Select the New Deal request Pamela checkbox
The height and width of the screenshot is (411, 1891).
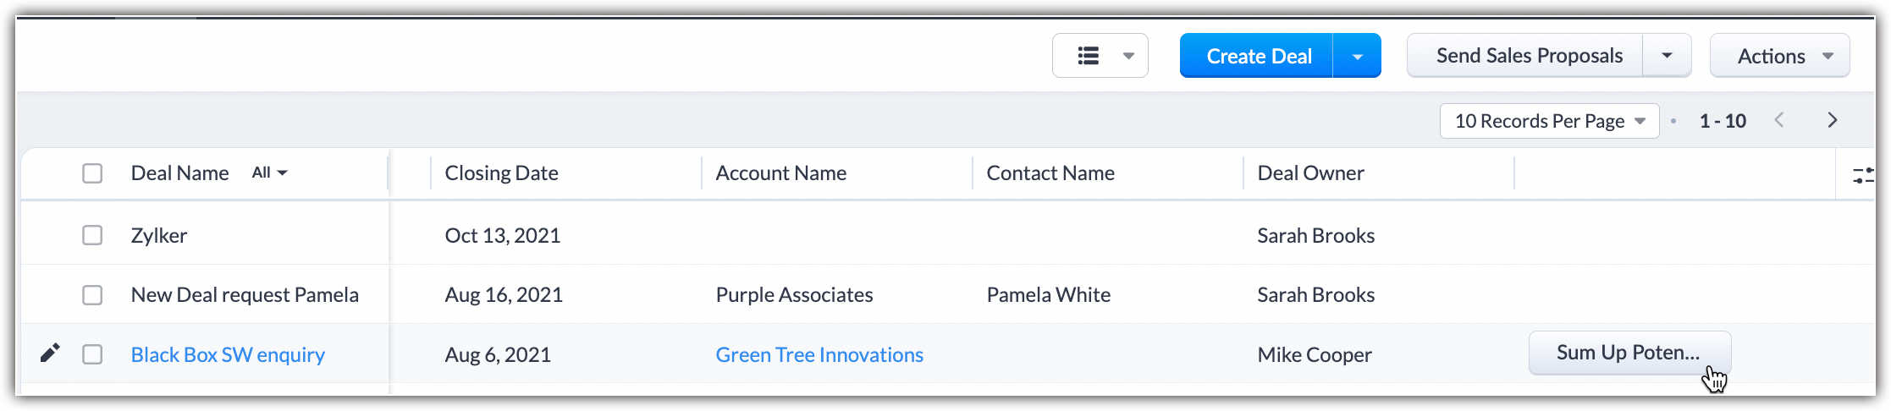92,295
